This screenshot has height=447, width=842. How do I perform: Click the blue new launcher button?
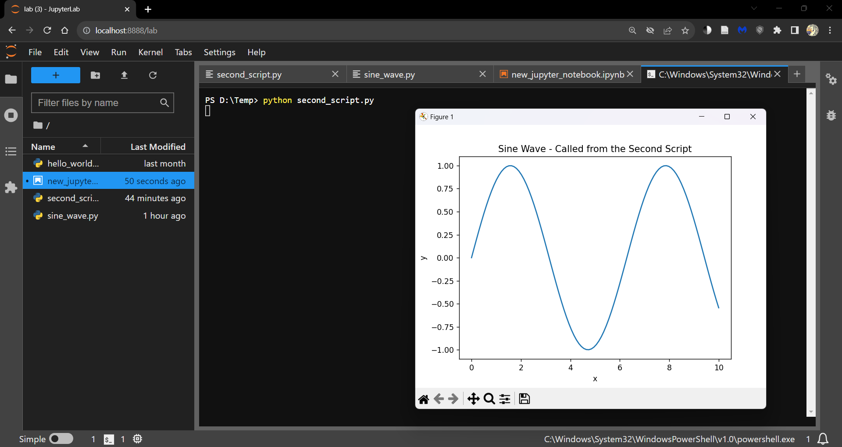55,75
